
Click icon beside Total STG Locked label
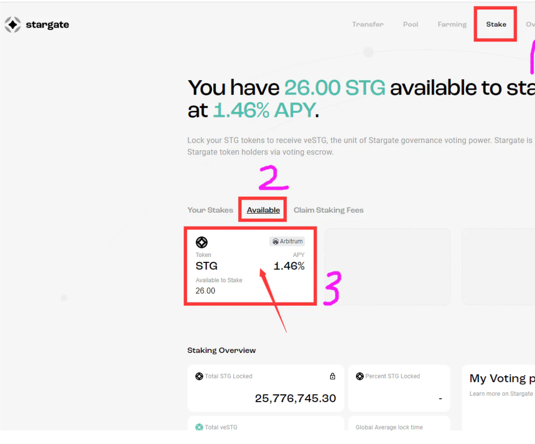199,376
